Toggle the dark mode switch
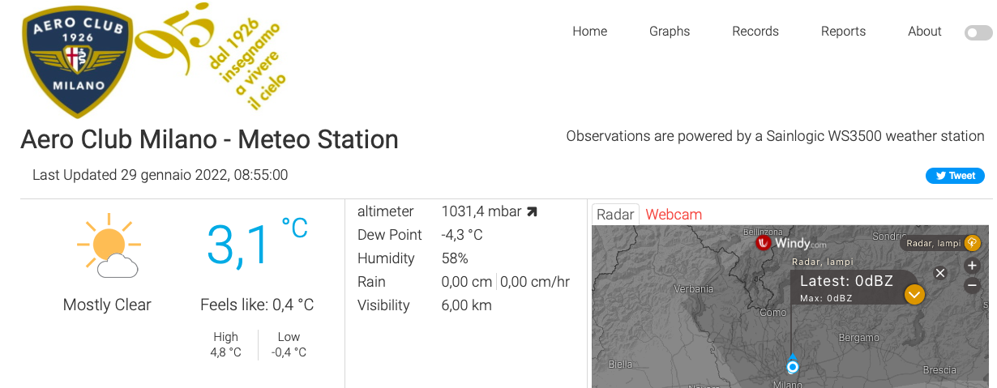The width and height of the screenshot is (997, 388). pyautogui.click(x=978, y=33)
